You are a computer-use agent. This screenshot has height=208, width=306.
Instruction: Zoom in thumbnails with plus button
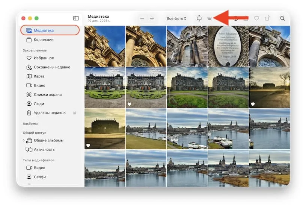[x=152, y=18]
